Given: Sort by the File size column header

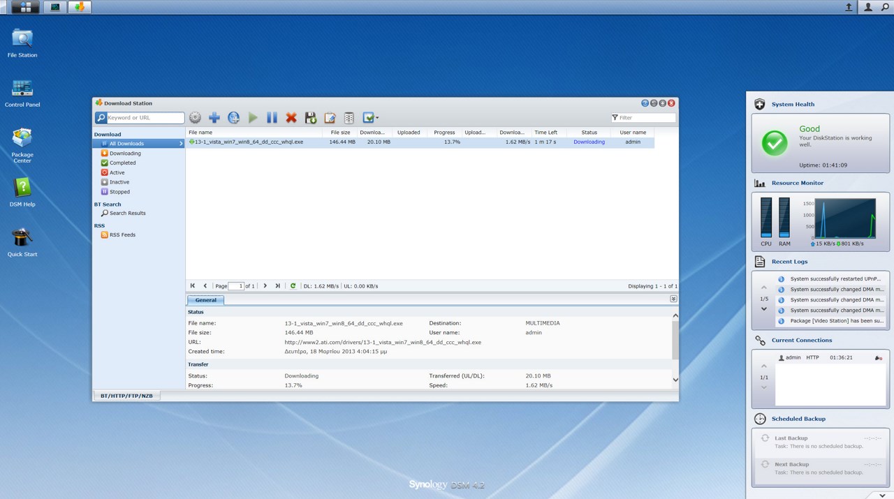Looking at the screenshot, I should coord(340,133).
